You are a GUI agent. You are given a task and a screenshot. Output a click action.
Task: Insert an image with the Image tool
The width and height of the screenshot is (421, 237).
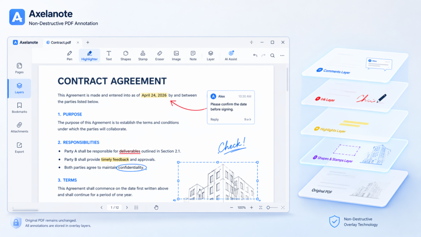pos(176,55)
